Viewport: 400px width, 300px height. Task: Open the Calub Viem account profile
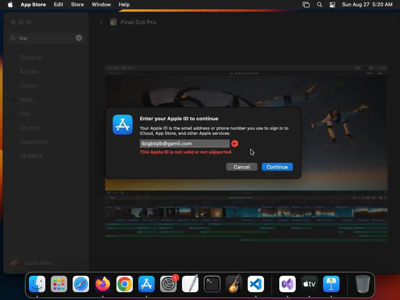[30, 263]
